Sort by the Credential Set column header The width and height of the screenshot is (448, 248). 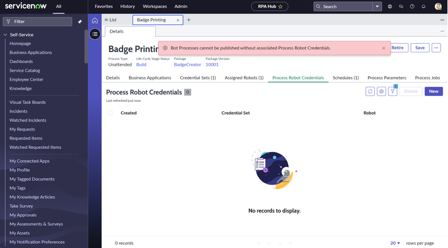point(235,113)
